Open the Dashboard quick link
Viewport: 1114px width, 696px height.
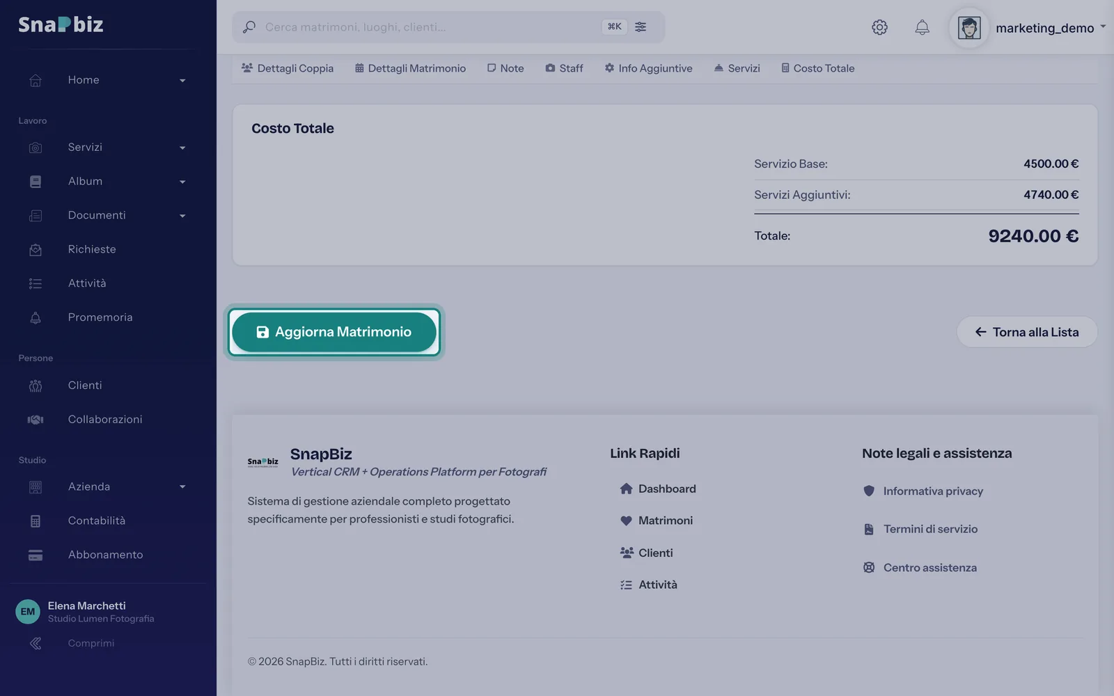click(658, 489)
